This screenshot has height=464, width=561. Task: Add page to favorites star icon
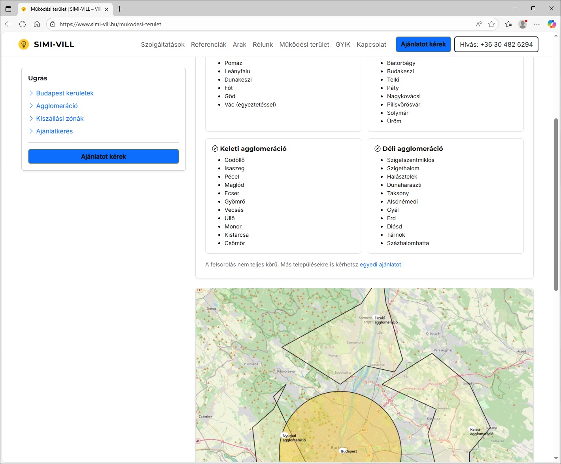(x=491, y=24)
